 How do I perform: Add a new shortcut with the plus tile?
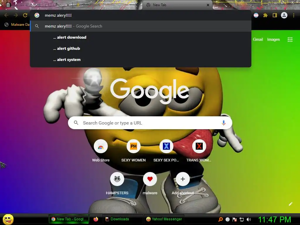pos(183,184)
